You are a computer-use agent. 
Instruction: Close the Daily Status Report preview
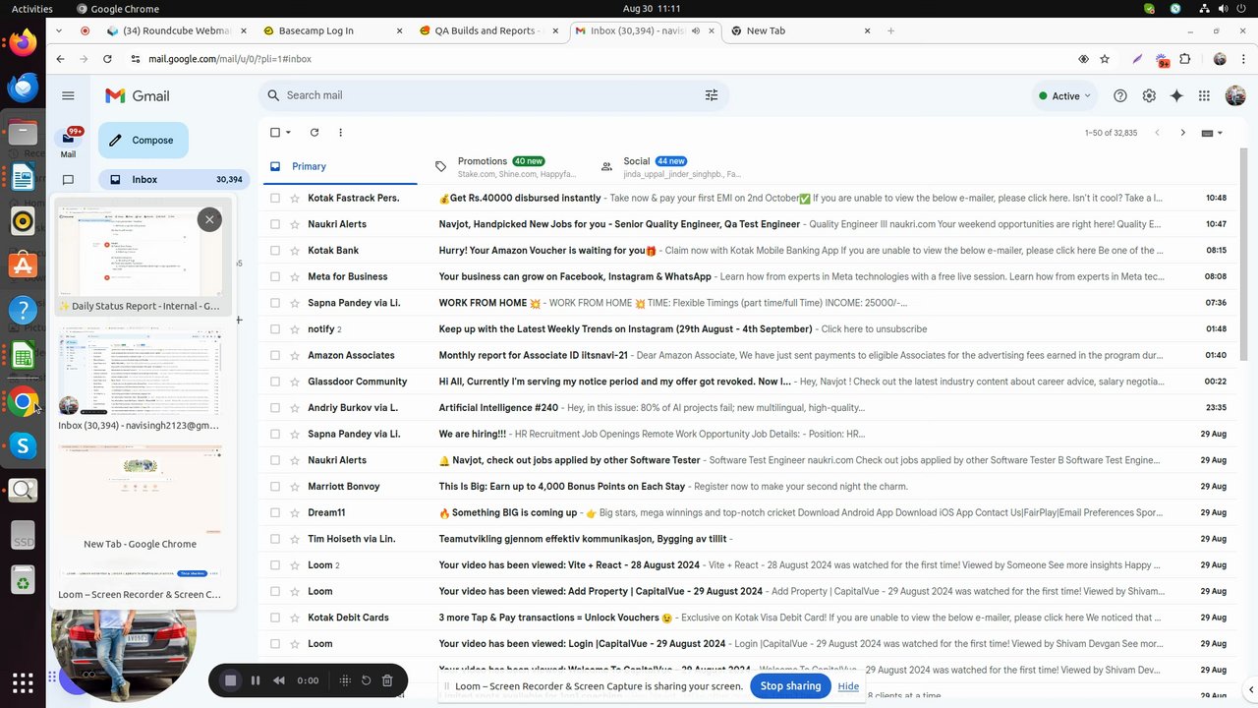(x=209, y=219)
